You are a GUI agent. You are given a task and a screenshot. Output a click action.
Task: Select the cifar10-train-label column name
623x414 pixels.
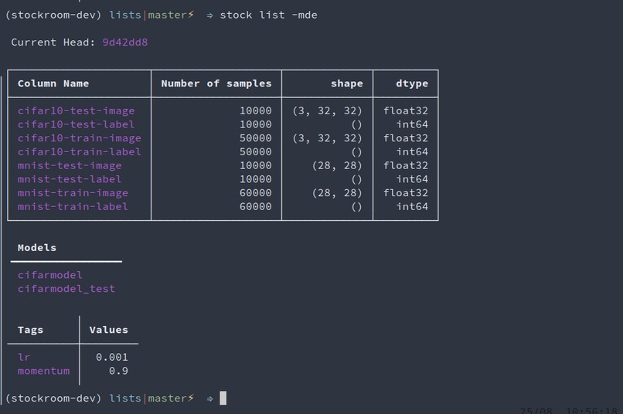[80, 151]
